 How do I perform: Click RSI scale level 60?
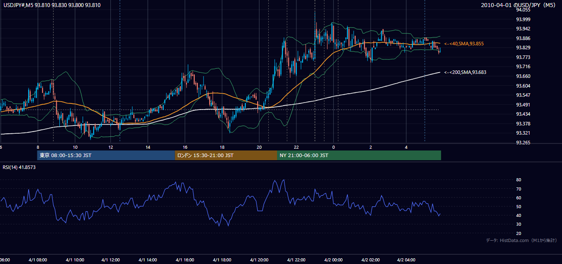tap(518, 198)
